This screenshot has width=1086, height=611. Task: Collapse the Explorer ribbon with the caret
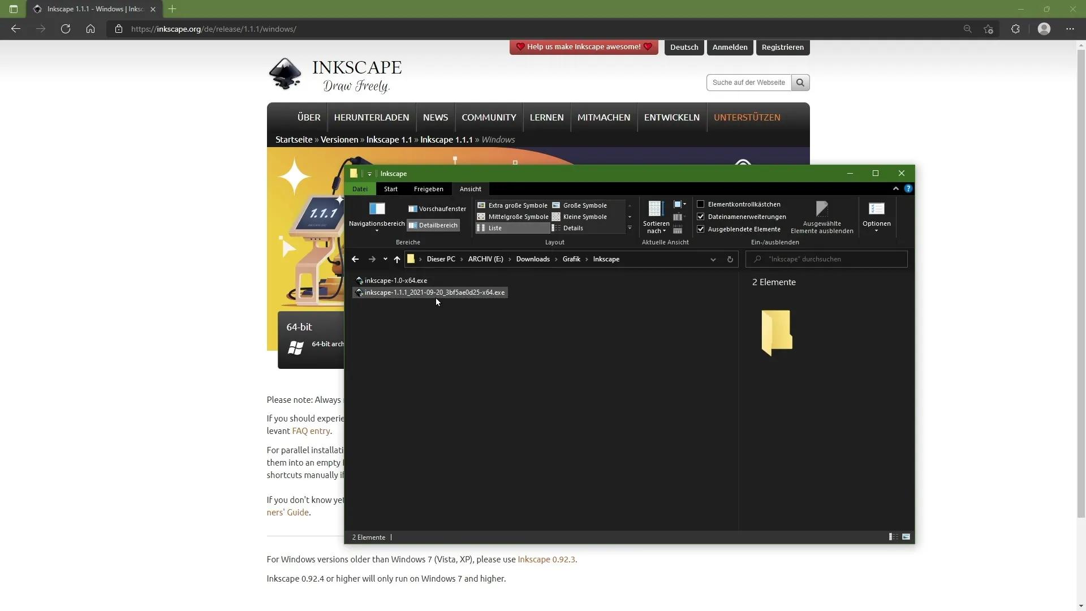896,189
